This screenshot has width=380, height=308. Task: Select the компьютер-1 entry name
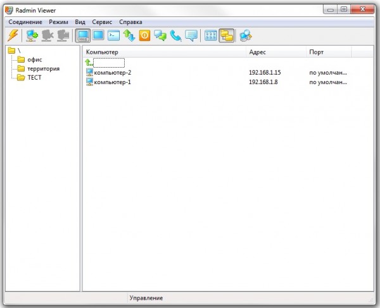[113, 82]
